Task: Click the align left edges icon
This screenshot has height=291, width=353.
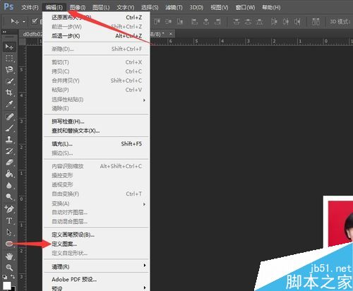Action: 194,22
